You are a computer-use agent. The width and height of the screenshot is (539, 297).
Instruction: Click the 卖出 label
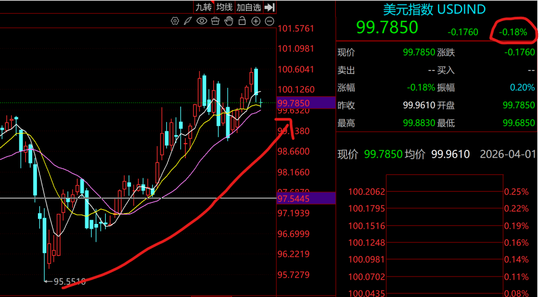(346, 70)
